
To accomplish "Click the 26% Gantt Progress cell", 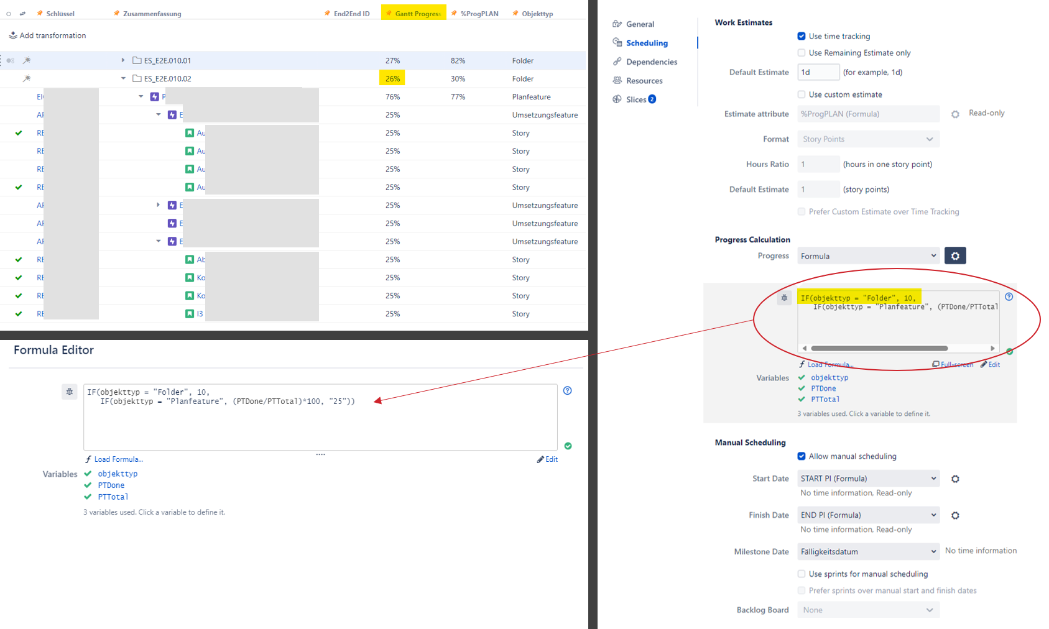I will pyautogui.click(x=392, y=78).
